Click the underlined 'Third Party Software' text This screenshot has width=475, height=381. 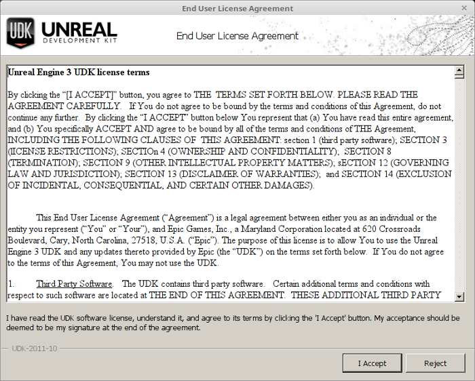(x=74, y=284)
